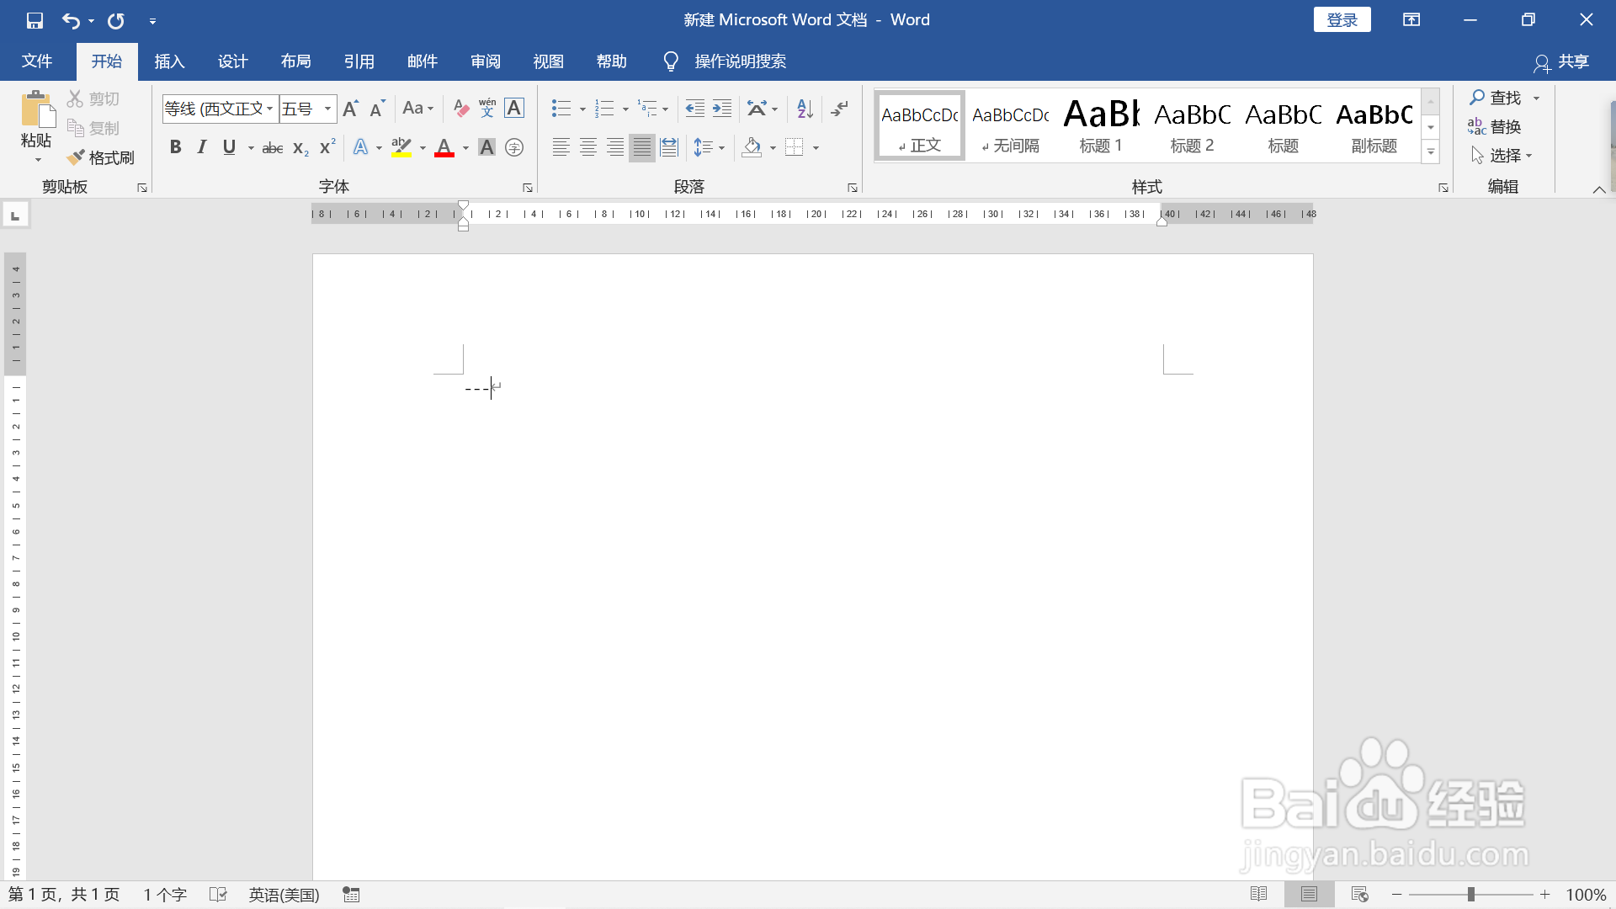The width and height of the screenshot is (1616, 909).
Task: Click Show/Hide paragraph marks icon
Action: click(x=840, y=109)
